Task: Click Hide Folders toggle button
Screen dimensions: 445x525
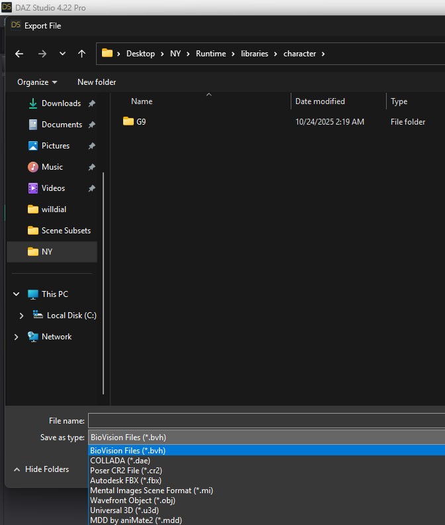Action: point(42,469)
